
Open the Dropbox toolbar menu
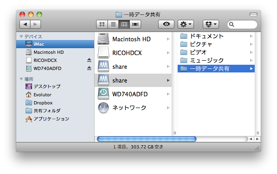click(x=211, y=24)
